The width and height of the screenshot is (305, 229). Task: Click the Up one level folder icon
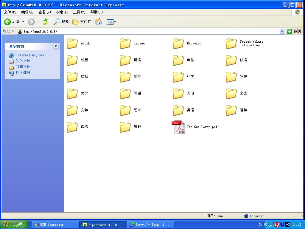tap(45, 22)
